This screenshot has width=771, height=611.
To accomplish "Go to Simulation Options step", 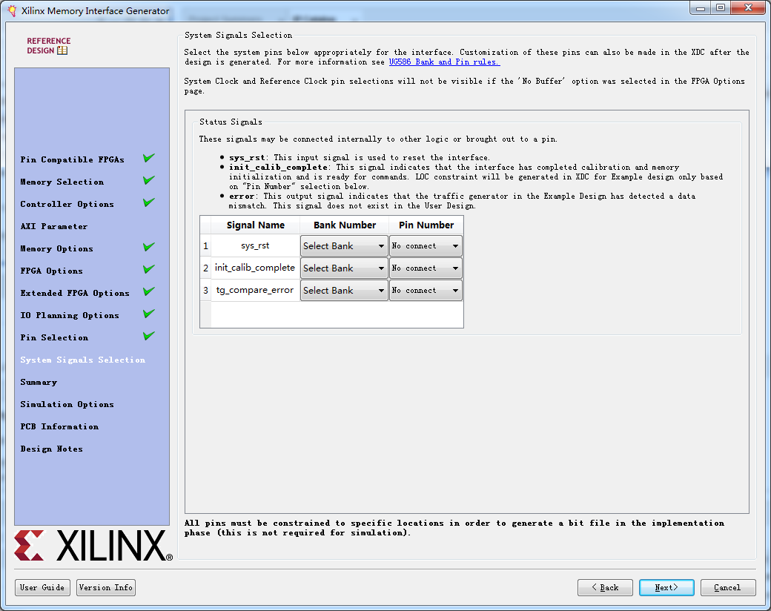I will point(67,404).
